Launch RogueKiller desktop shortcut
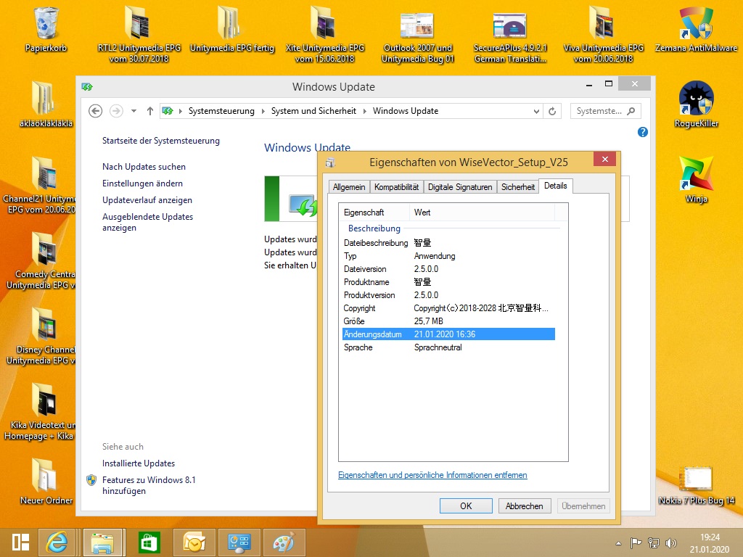Screen dimensions: 743x557 (x=696, y=104)
